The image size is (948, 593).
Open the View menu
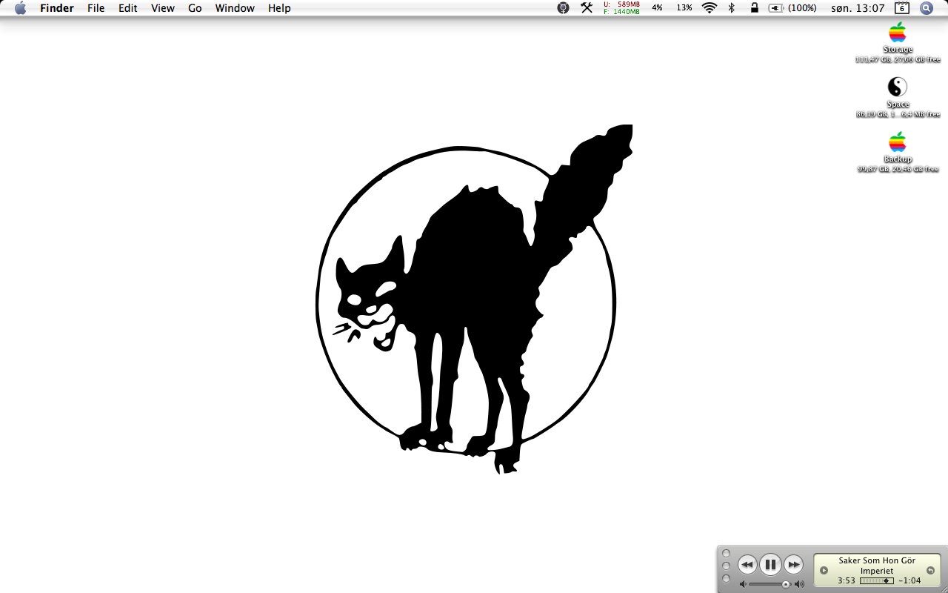pyautogui.click(x=163, y=8)
